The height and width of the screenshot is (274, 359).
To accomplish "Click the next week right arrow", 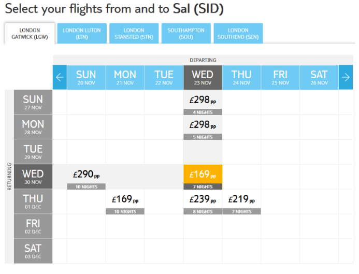I will point(346,77).
